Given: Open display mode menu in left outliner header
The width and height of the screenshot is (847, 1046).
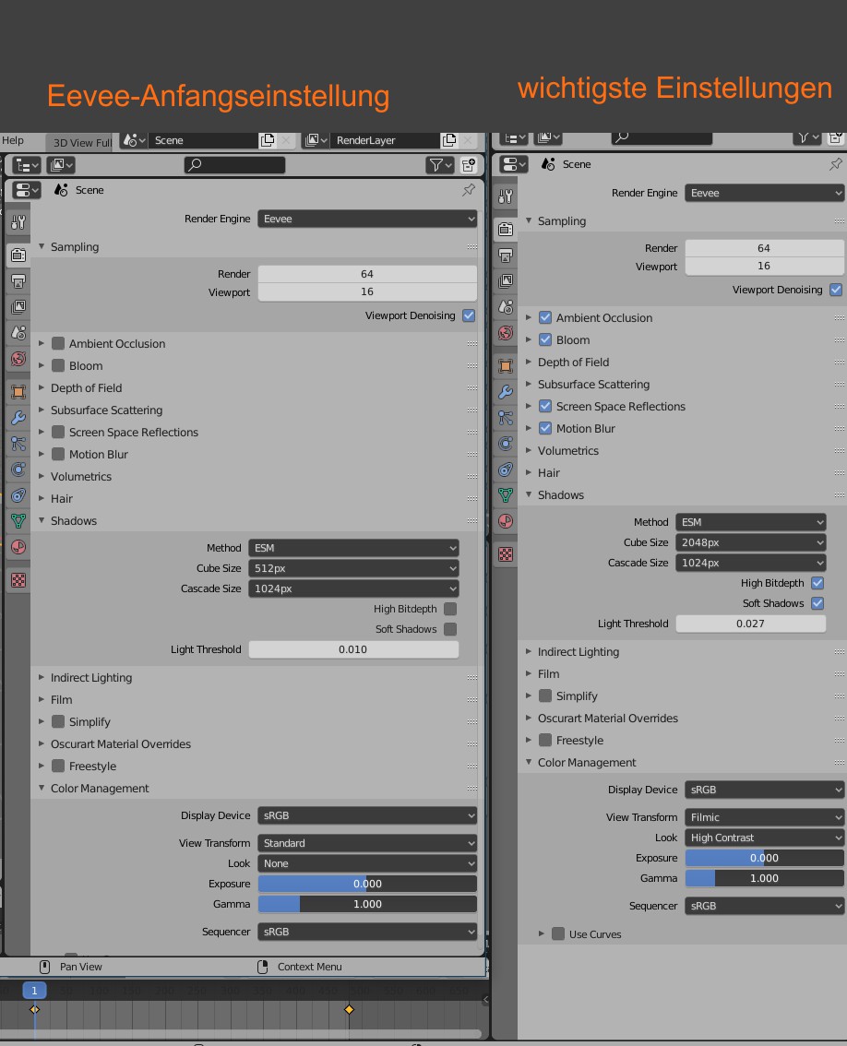Looking at the screenshot, I should click(60, 165).
